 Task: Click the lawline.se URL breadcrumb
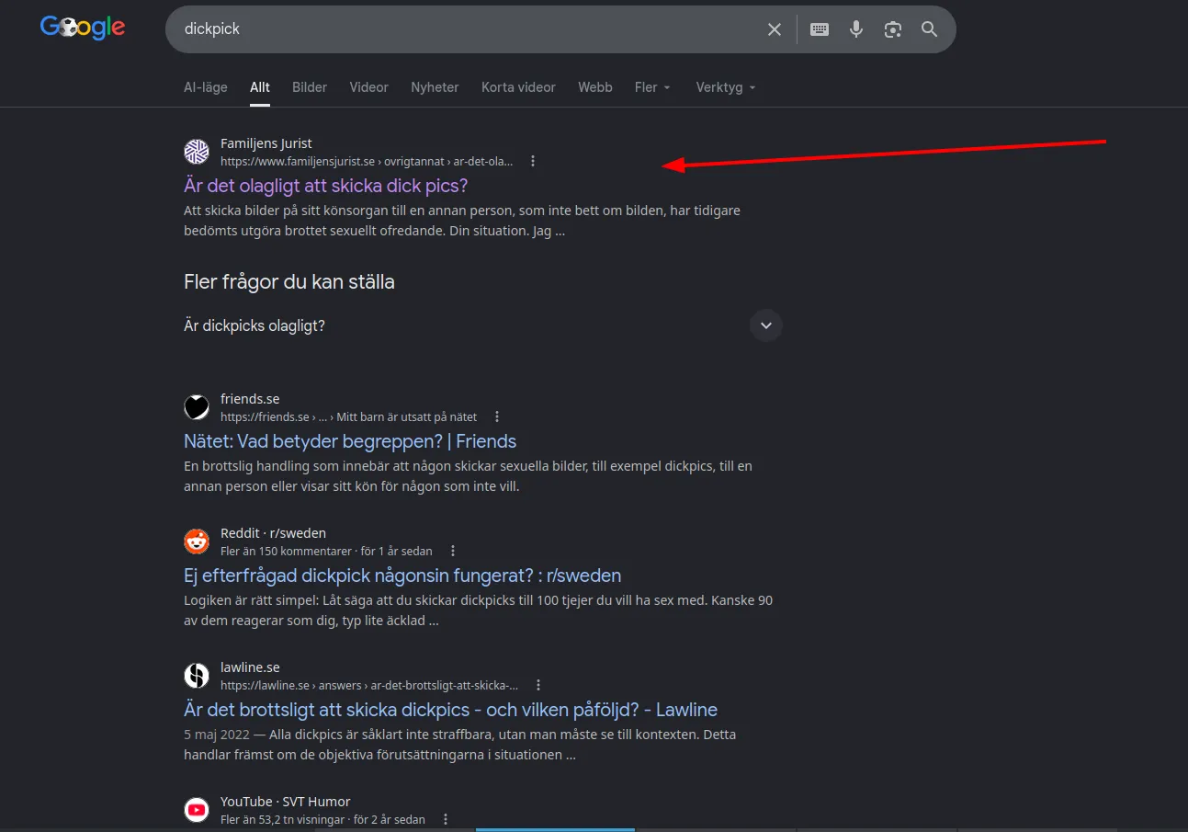click(x=369, y=685)
